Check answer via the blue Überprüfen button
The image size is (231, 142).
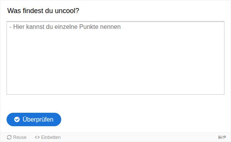34,119
